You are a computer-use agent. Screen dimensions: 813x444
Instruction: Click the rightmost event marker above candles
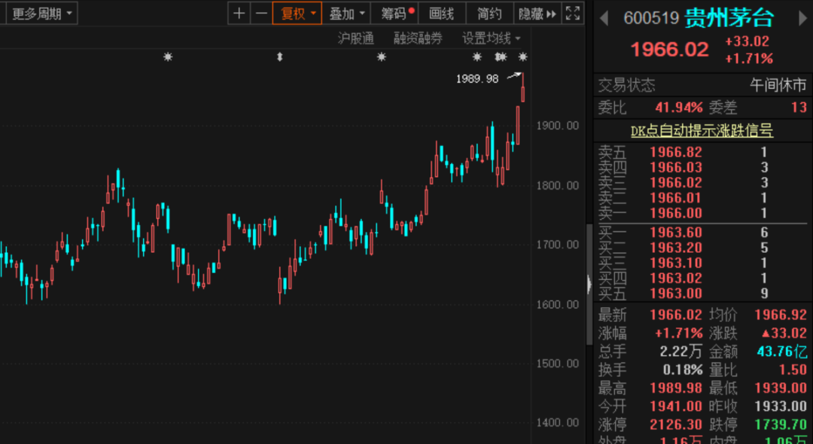click(523, 57)
